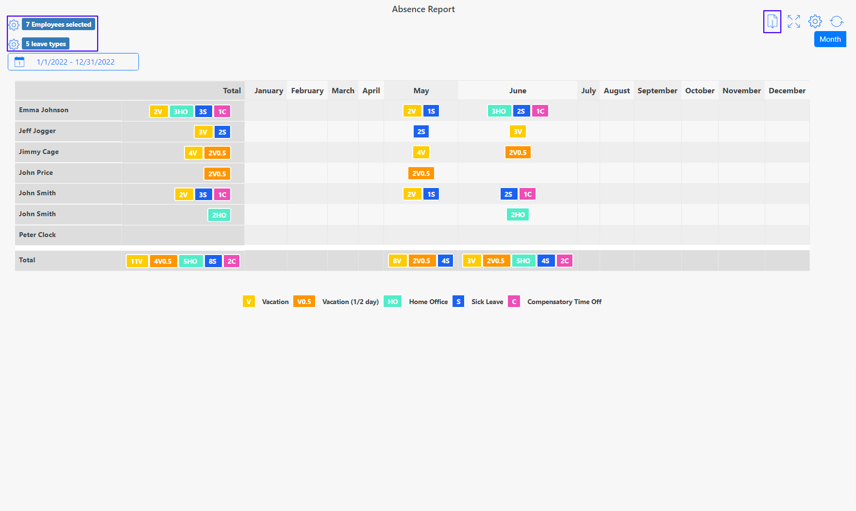Click the Home Office HO legend swatch
This screenshot has height=511, width=856.
[392, 302]
